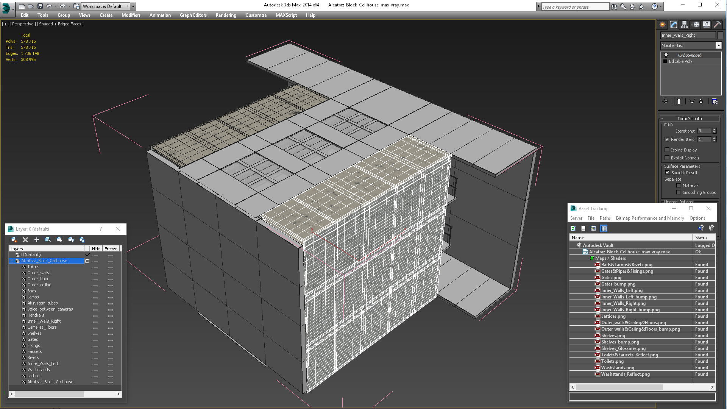Toggle TurboSmooth modifier lightbulb
This screenshot has height=409, width=727.
(666, 55)
